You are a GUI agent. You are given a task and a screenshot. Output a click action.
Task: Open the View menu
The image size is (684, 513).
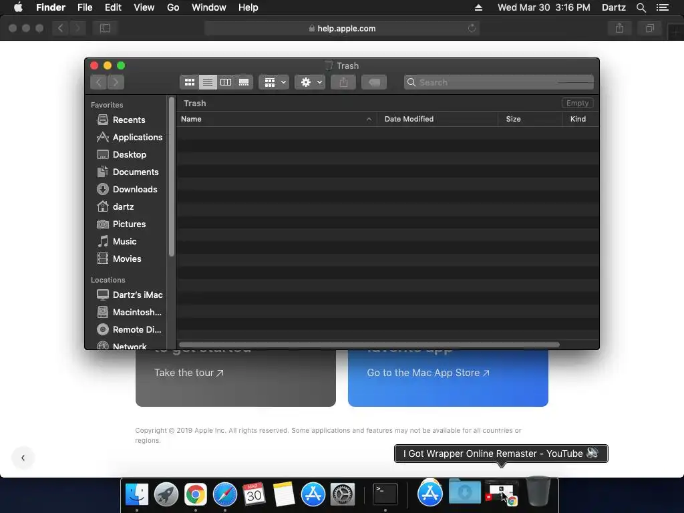pos(144,7)
